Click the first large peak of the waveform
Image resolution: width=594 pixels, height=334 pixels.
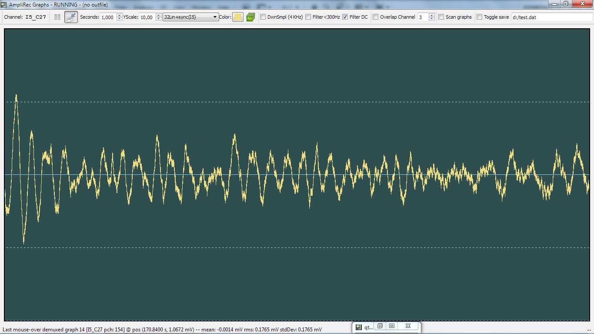tap(16, 95)
